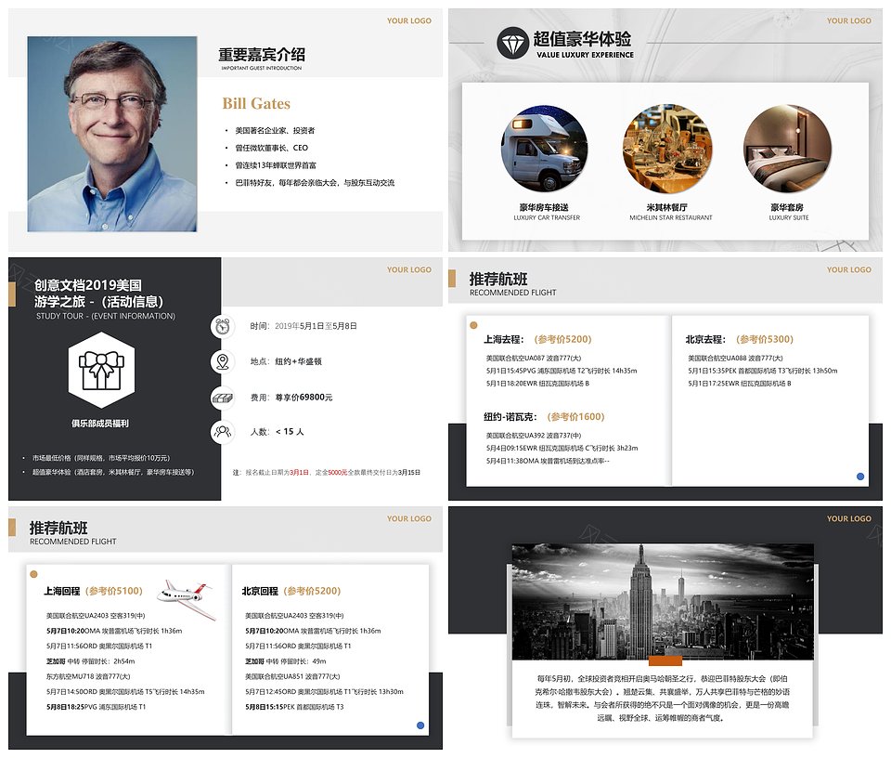Select the 上海回程 heading
This screenshot has height=758, width=891.
(62, 592)
